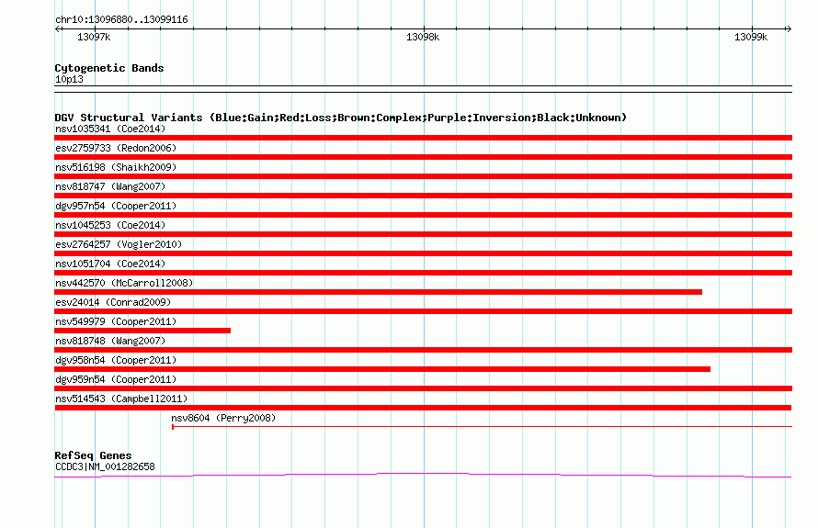
Task: Click the chr10:13096880..13099116 coordinate label
Action: point(121,20)
